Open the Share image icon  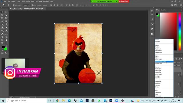point(181,5)
